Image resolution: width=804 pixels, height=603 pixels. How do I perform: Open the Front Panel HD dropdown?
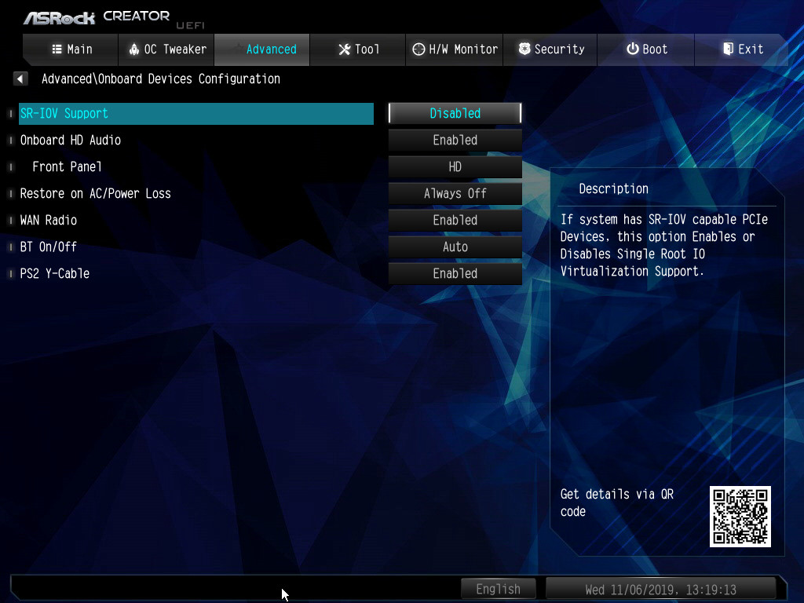[455, 166]
